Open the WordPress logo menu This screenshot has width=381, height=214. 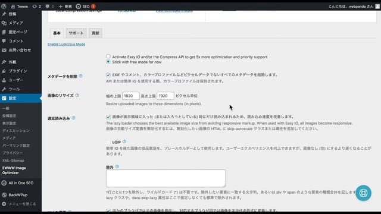click(4, 7)
